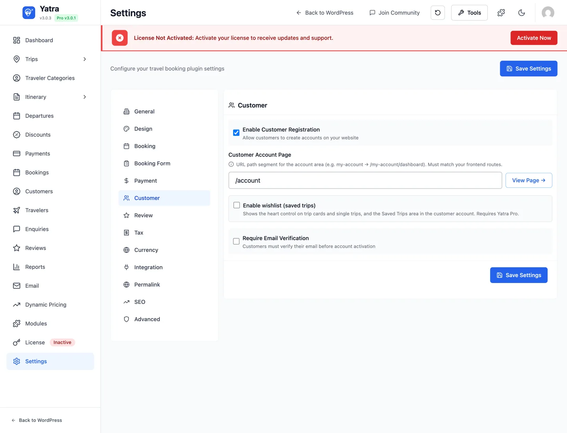Switch to Booking Form settings tab
This screenshot has height=433, width=567.
coord(164,163)
